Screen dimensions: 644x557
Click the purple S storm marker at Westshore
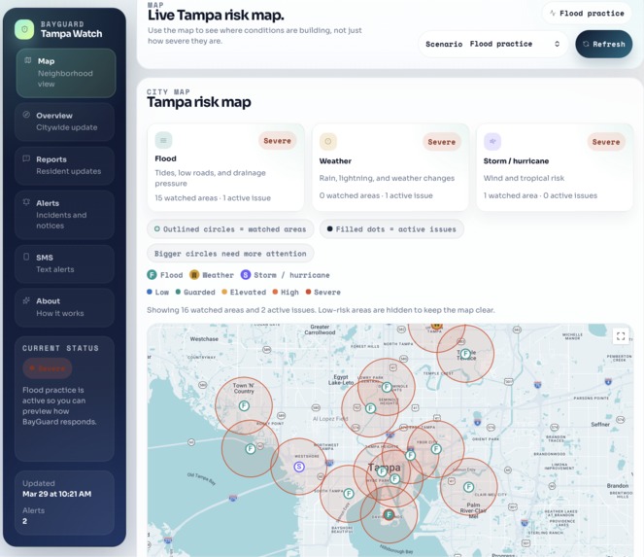tap(299, 467)
